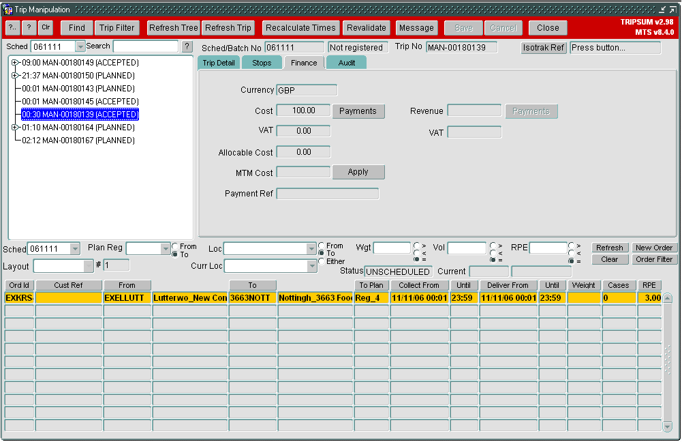682x442 pixels.
Task: Click the 3663NOTT cell in order row
Action: (x=252, y=298)
